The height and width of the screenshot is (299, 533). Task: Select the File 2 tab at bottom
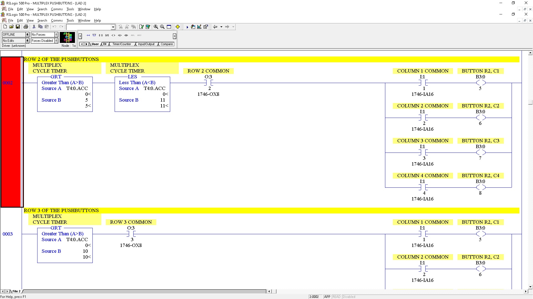pos(16,291)
